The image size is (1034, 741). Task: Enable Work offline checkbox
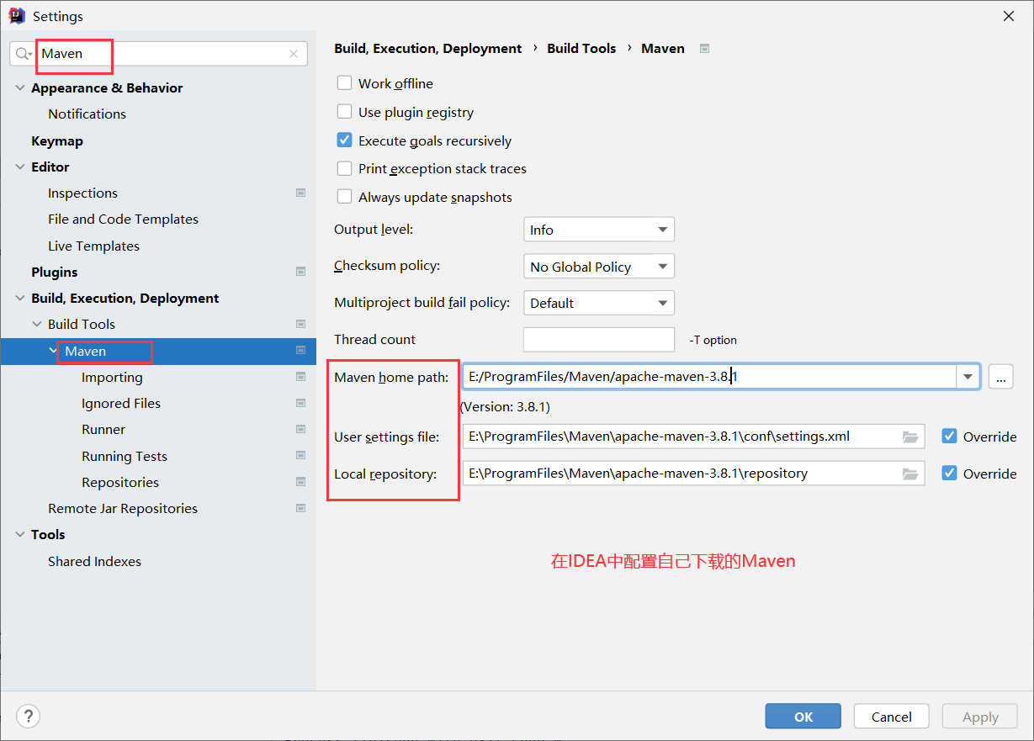pyautogui.click(x=344, y=83)
